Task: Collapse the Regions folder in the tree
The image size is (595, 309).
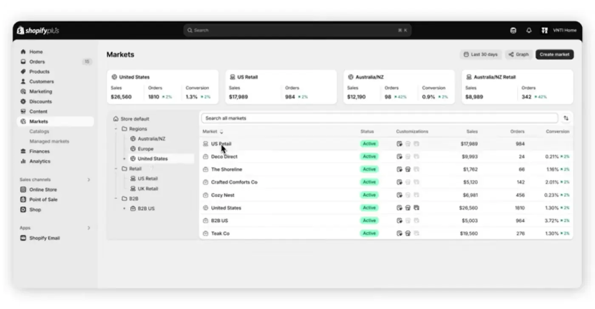Action: pos(116,129)
